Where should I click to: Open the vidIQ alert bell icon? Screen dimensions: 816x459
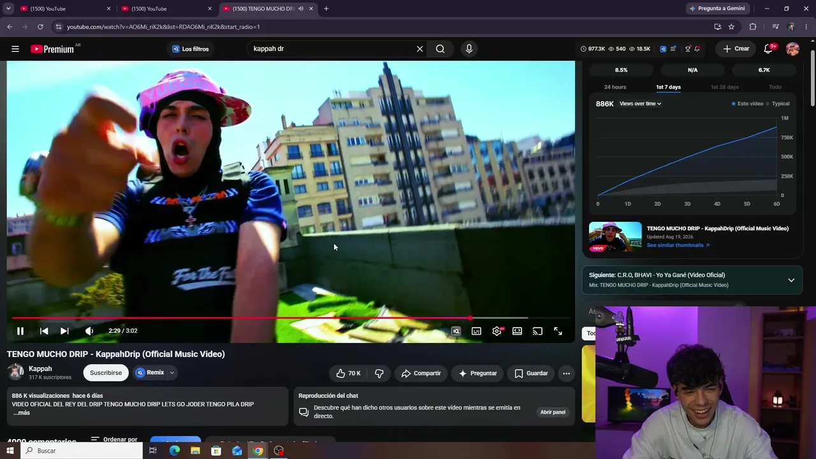coord(697,49)
